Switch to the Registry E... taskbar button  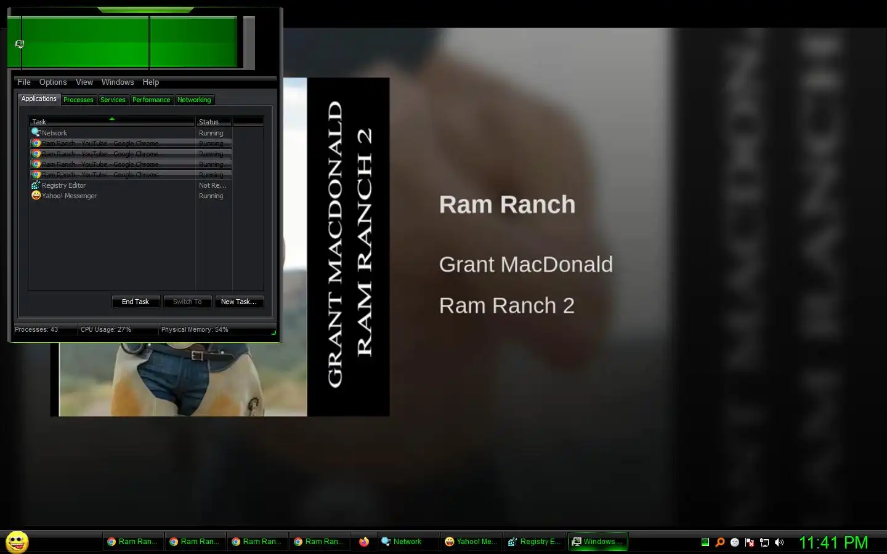pos(535,542)
